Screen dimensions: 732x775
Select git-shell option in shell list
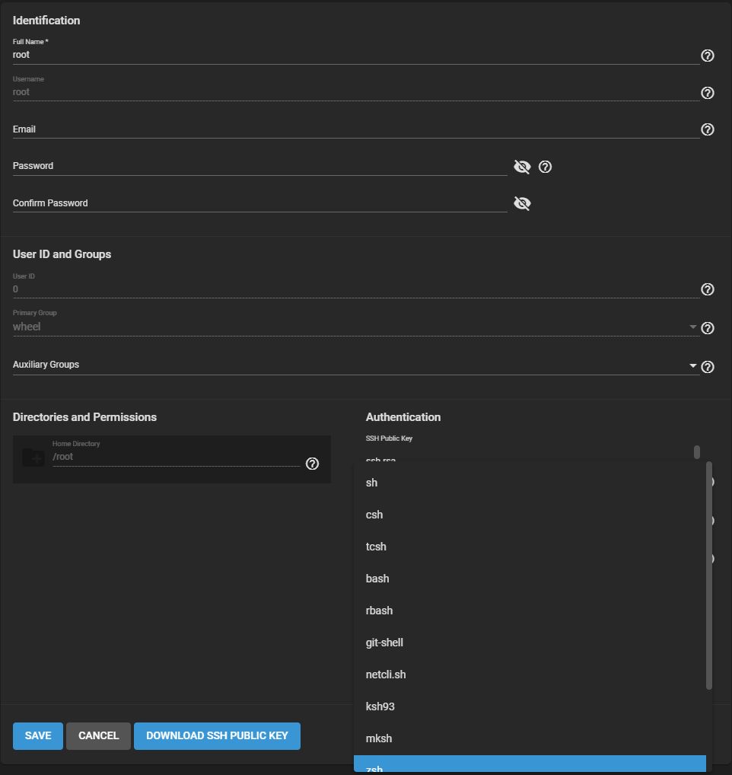(x=384, y=643)
